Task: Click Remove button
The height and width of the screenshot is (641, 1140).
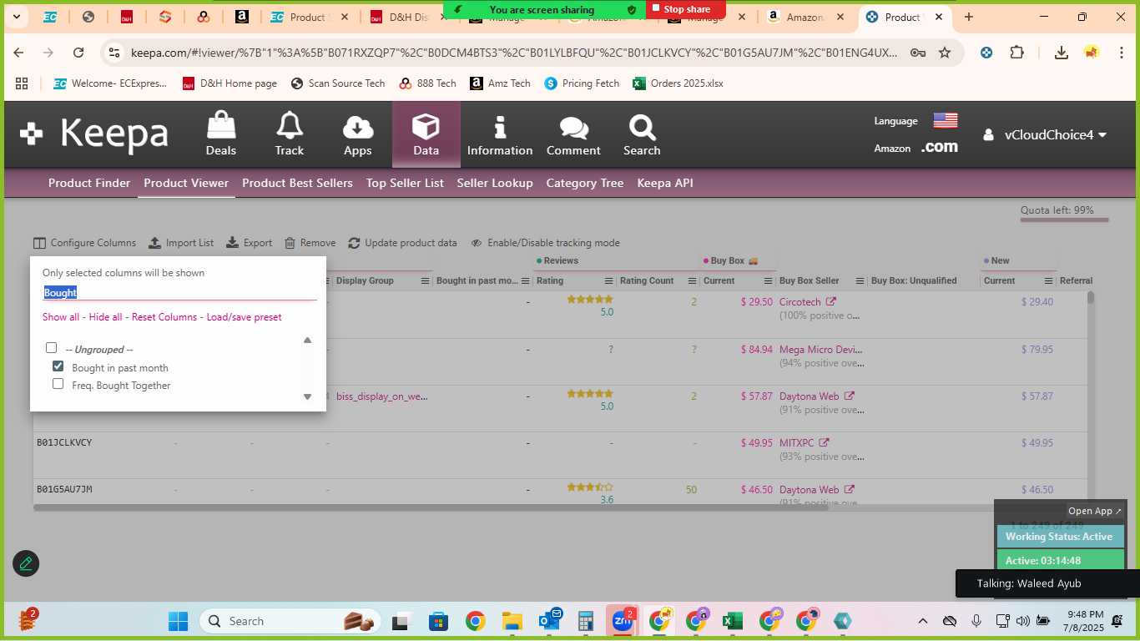Action: pos(310,243)
